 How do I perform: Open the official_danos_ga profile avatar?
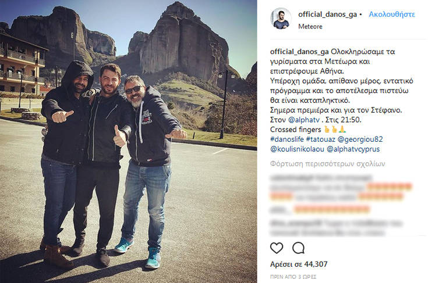click(x=281, y=19)
